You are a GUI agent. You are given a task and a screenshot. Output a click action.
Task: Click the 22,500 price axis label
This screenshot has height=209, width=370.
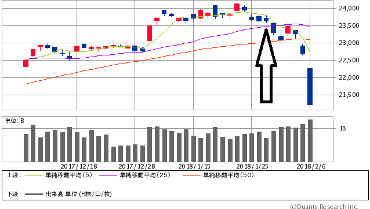pos(349,61)
